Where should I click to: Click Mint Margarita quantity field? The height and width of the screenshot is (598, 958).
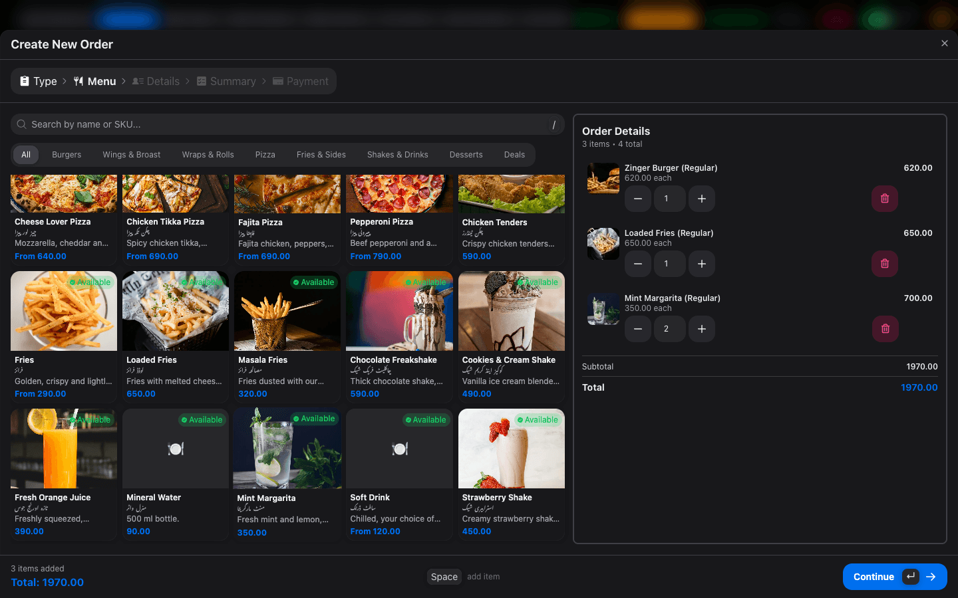click(669, 329)
